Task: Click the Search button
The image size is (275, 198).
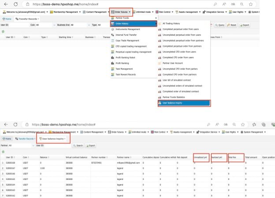Action: (78, 145)
